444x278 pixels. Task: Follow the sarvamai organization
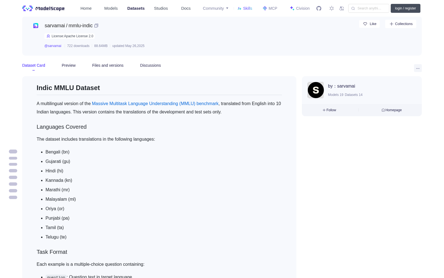pyautogui.click(x=329, y=110)
